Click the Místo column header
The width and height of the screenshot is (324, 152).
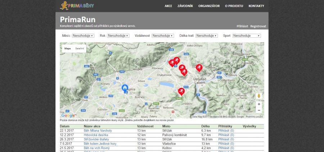point(166,126)
